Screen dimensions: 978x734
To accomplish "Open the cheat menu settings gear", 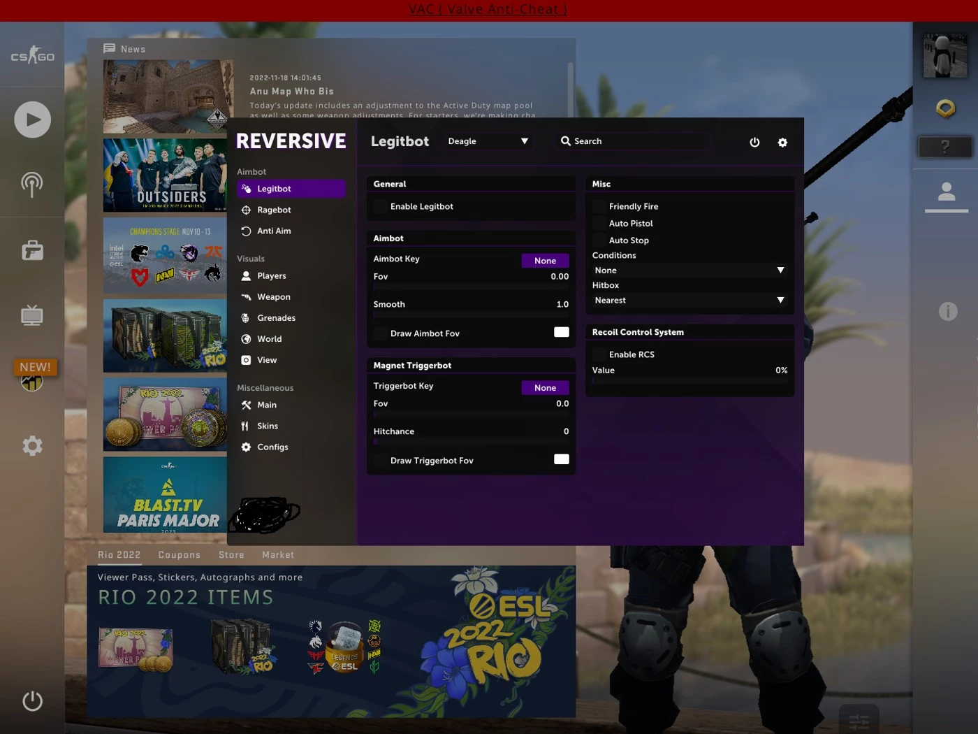I will coord(782,142).
